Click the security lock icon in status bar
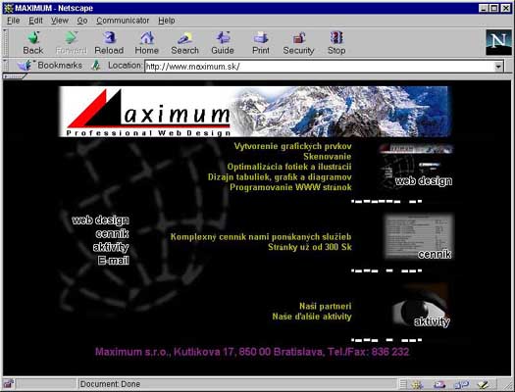The width and height of the screenshot is (515, 392). pos(8,383)
